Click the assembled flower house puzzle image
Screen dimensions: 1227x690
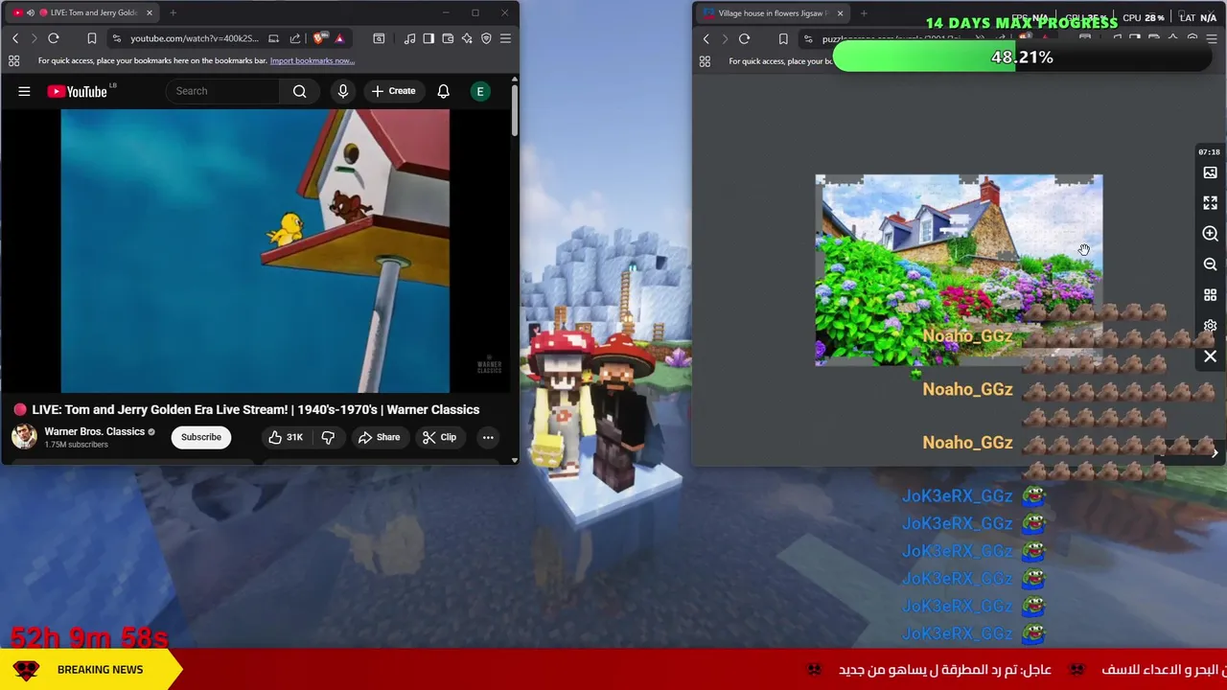959,270
